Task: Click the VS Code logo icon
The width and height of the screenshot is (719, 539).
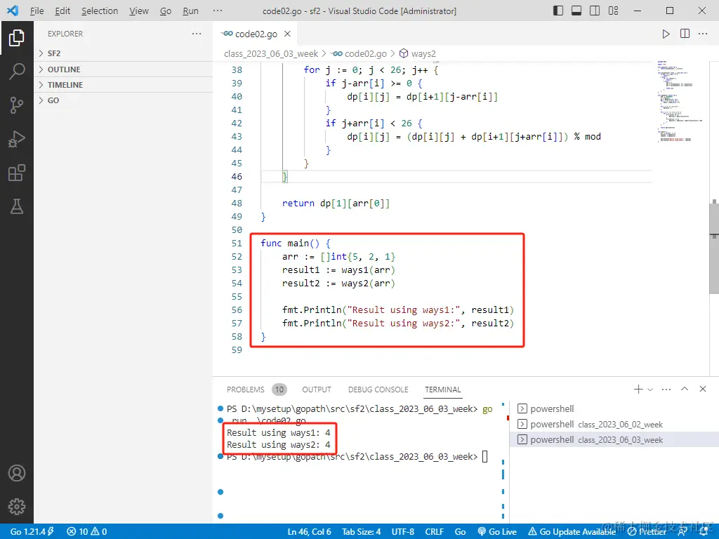Action: pos(13,11)
